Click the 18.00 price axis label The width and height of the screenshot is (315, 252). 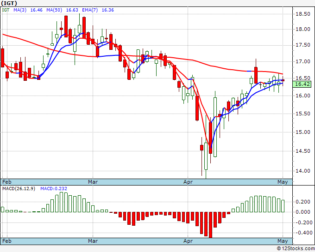[303, 29]
